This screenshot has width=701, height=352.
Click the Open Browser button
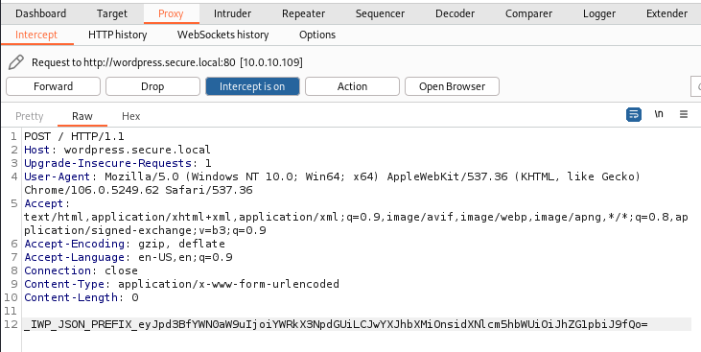coord(452,86)
